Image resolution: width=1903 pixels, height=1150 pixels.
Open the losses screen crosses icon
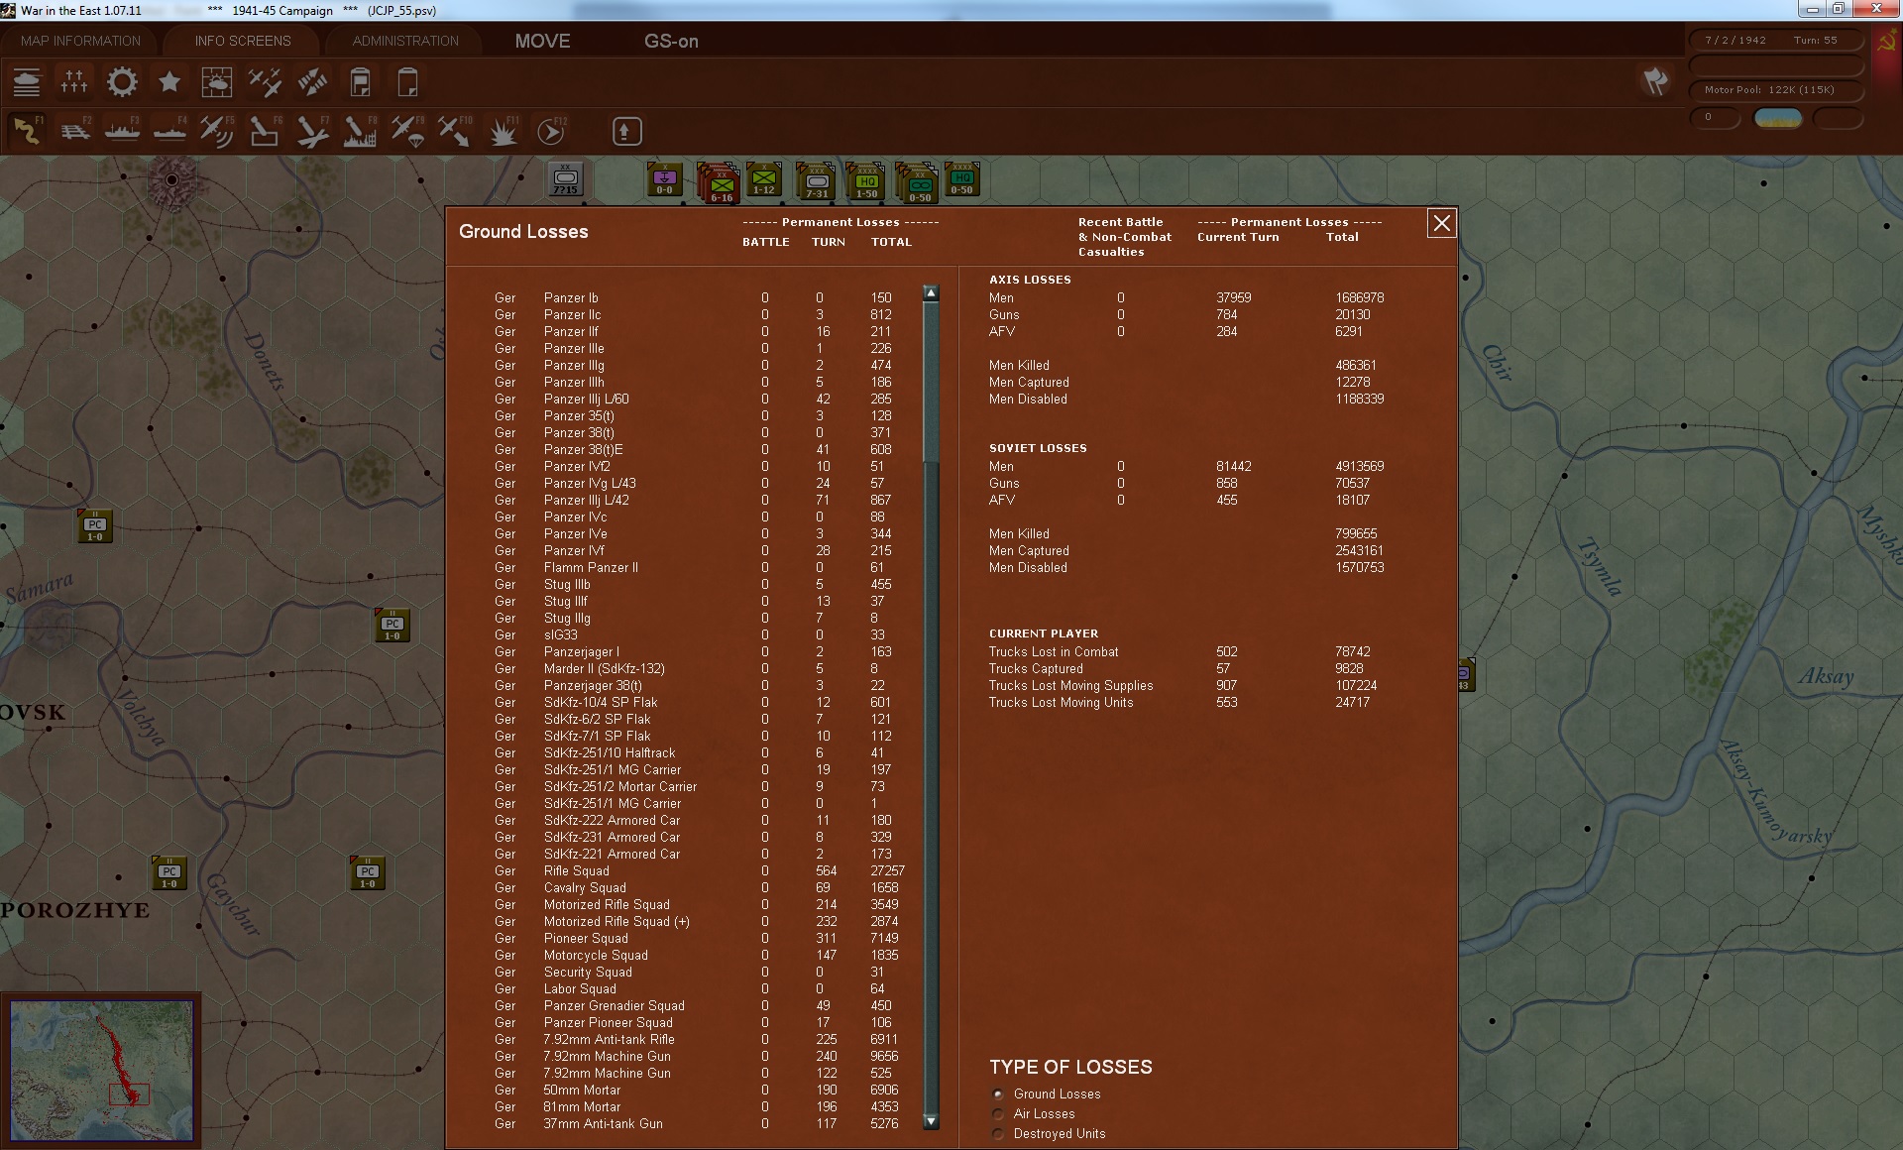(x=74, y=81)
